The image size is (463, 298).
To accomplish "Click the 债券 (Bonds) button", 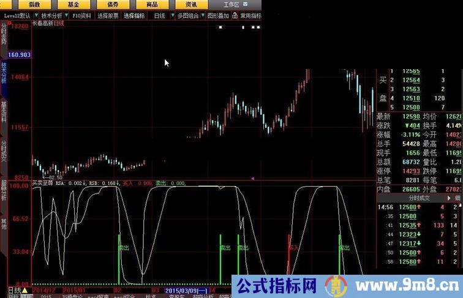I will (113, 4).
